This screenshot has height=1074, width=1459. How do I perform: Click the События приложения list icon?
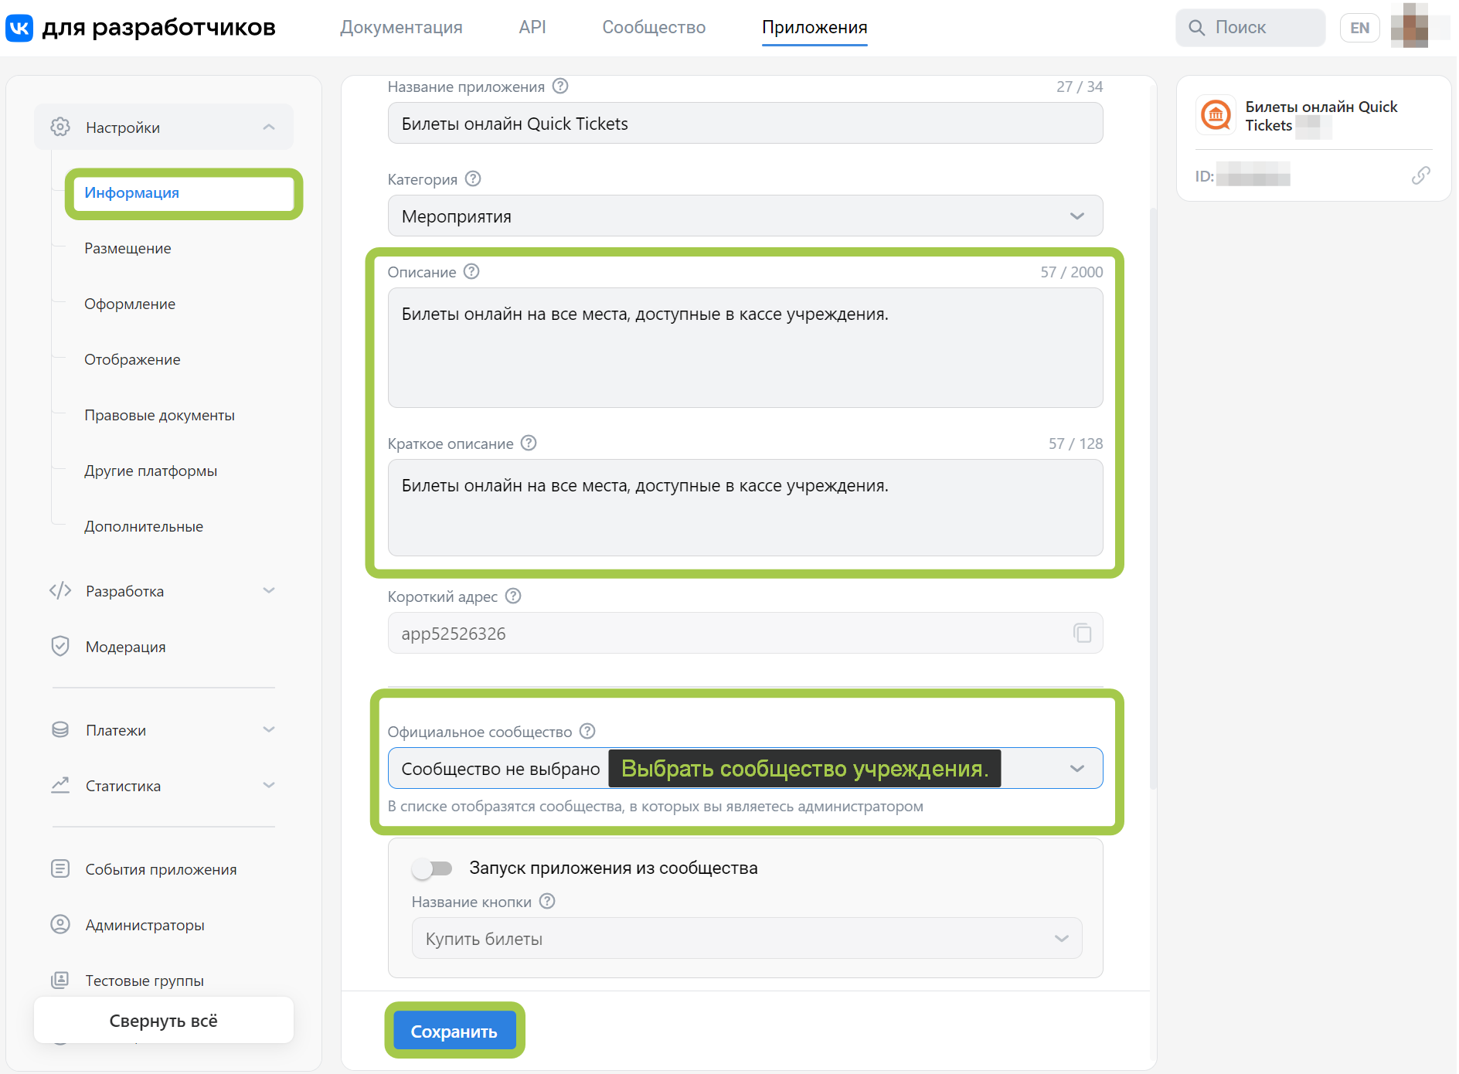60,868
